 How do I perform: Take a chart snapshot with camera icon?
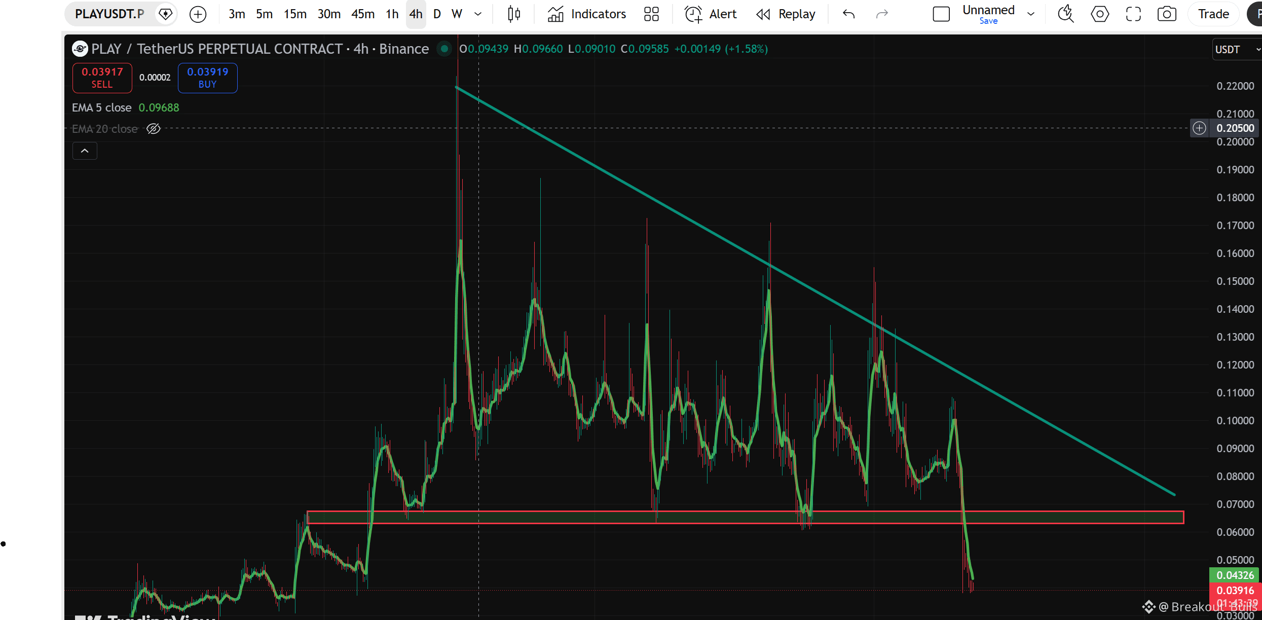[1167, 14]
